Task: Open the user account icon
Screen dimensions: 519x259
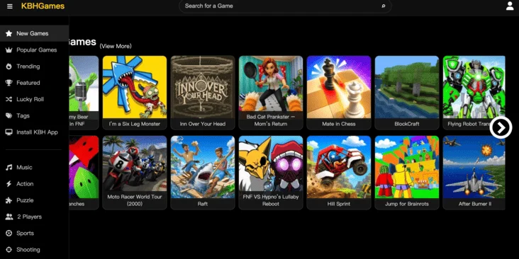Action: pyautogui.click(x=510, y=6)
